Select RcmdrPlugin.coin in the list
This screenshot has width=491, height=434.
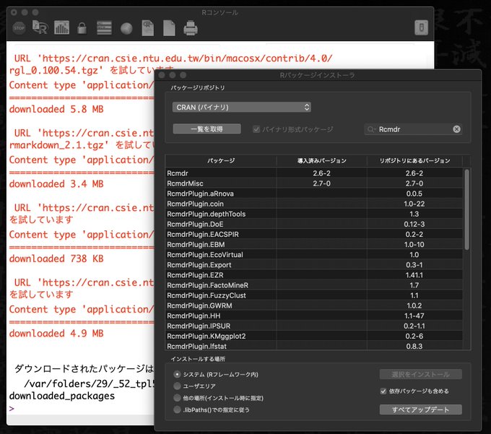pos(314,204)
